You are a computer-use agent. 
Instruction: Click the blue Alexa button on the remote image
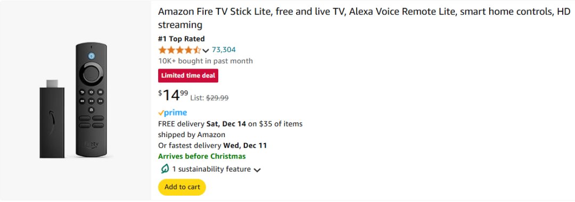pos(91,56)
